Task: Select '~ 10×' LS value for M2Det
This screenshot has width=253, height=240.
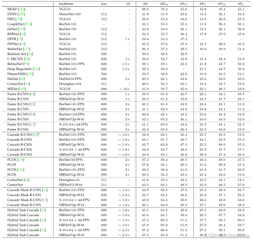Action: (125, 89)
